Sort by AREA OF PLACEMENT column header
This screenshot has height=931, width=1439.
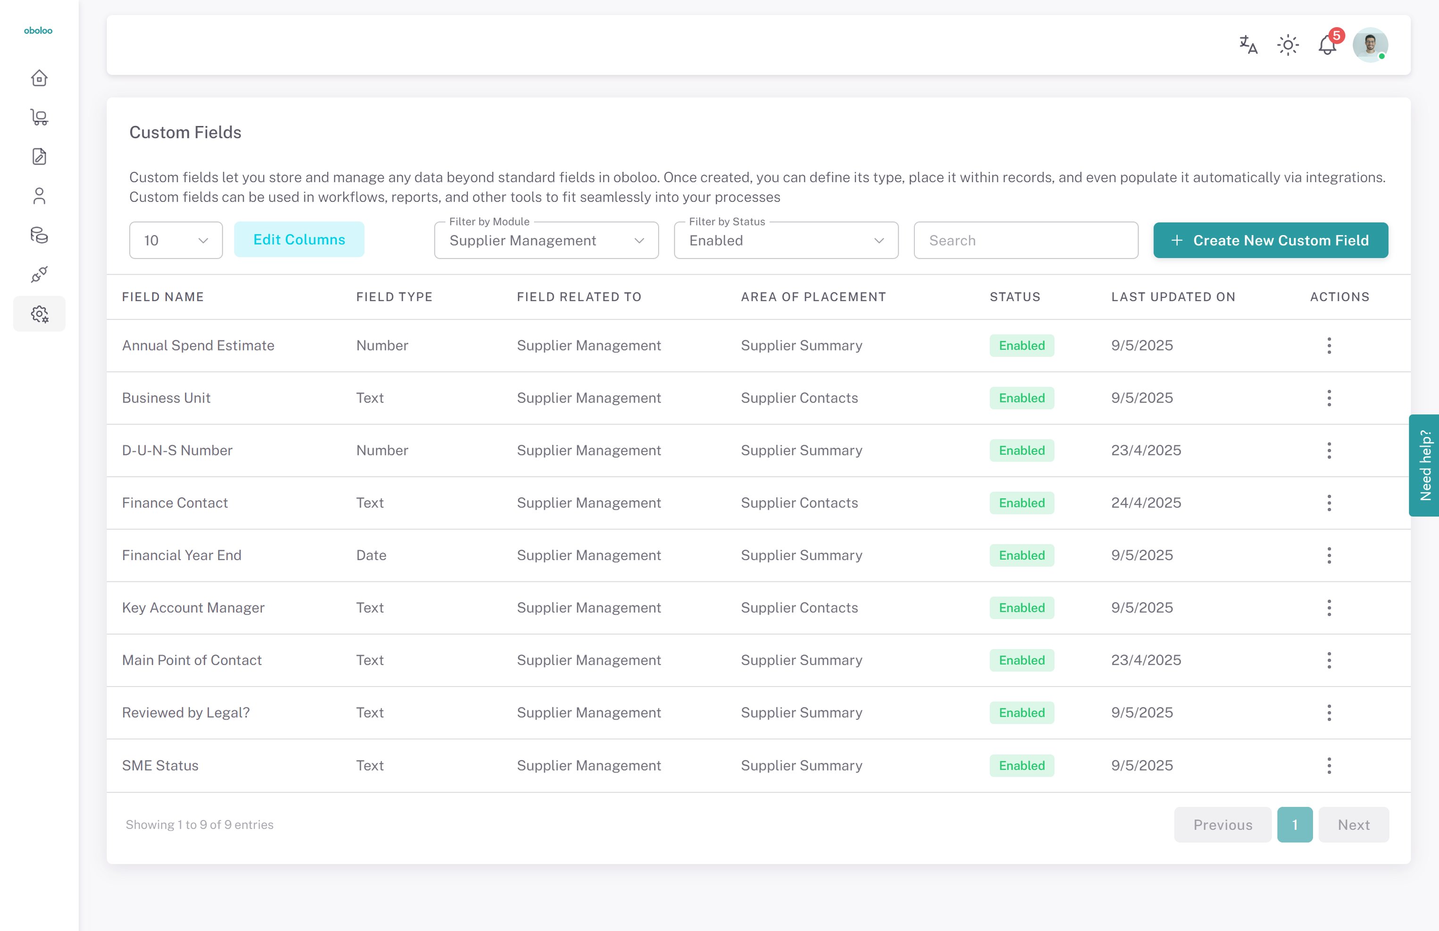coord(813,297)
